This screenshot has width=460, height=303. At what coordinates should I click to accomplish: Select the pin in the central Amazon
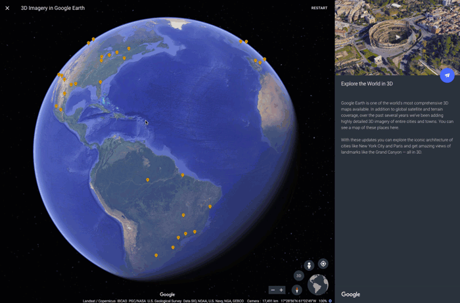pyautogui.click(x=148, y=180)
